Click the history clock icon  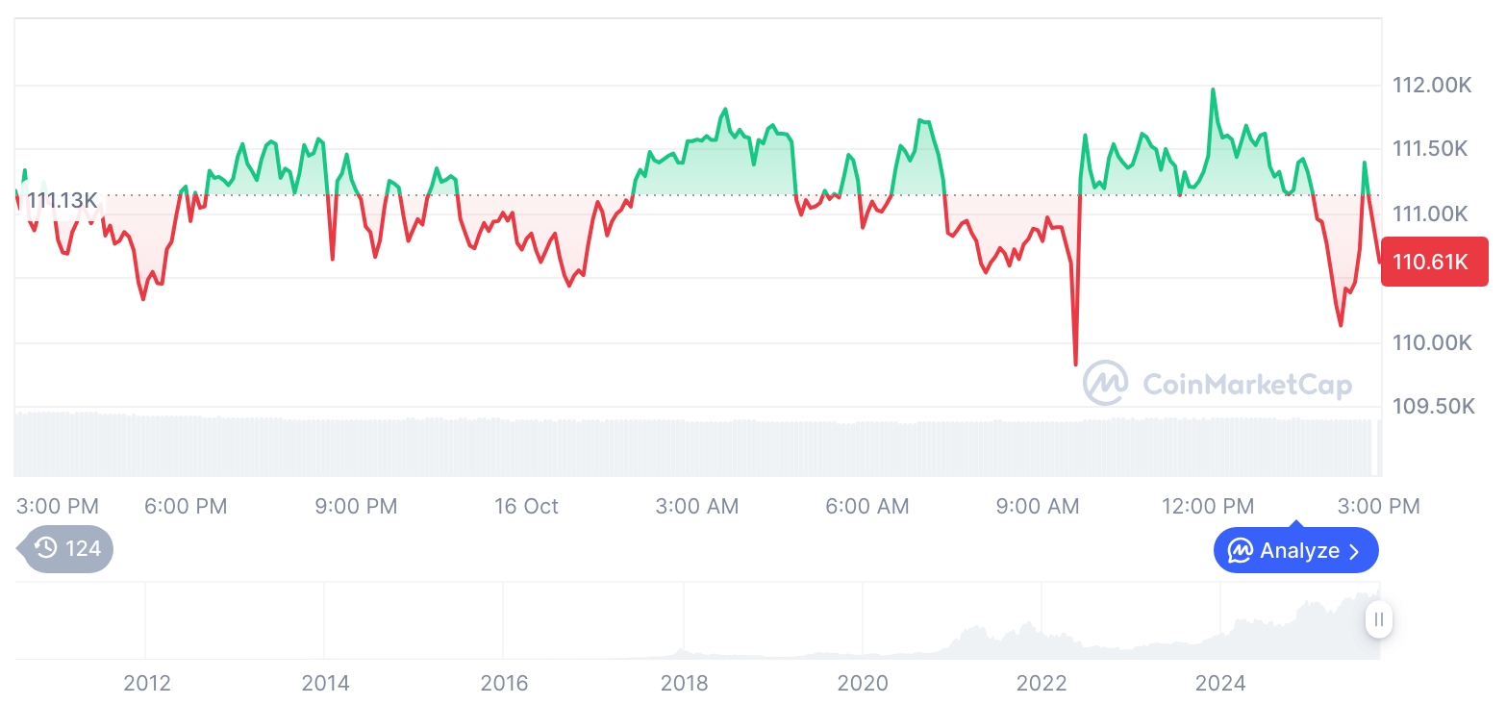click(x=45, y=549)
